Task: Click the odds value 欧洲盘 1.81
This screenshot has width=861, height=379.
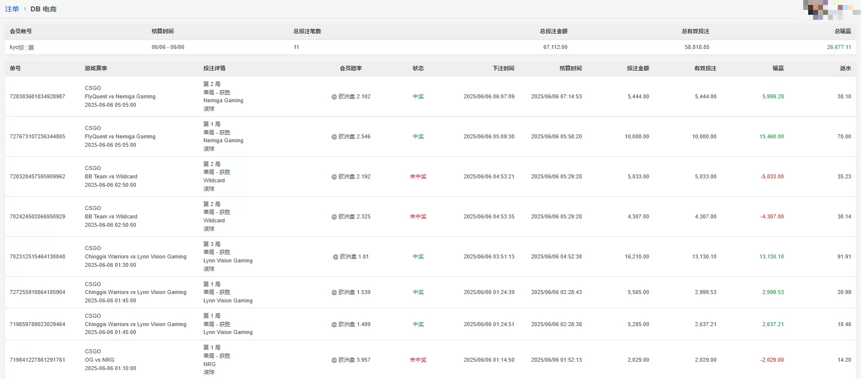Action: click(351, 257)
